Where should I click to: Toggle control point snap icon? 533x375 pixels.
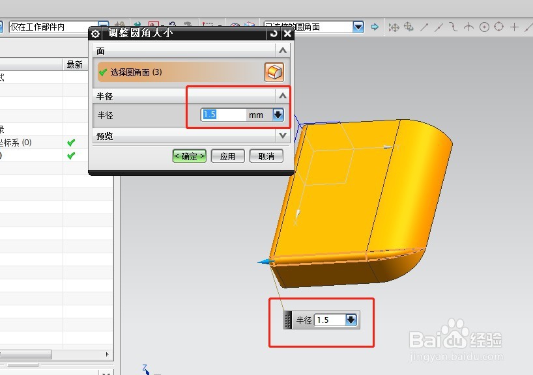click(x=454, y=27)
